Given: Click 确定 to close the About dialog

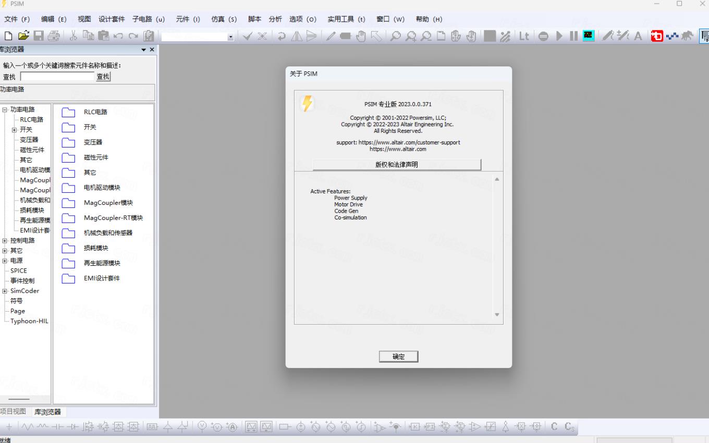Looking at the screenshot, I should click(399, 356).
